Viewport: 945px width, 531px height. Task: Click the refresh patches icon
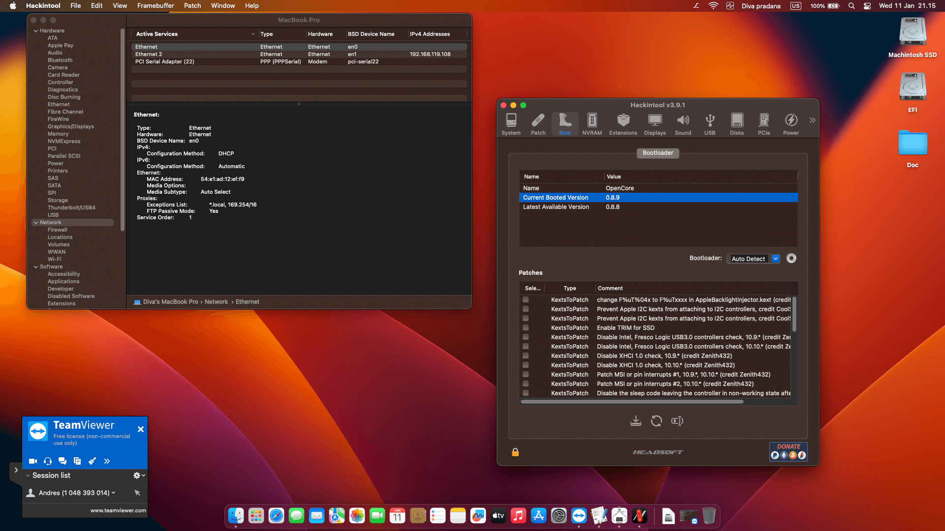(x=656, y=421)
